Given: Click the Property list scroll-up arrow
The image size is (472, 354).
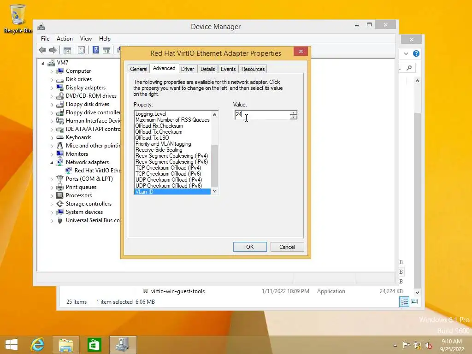Looking at the screenshot, I should [215, 115].
